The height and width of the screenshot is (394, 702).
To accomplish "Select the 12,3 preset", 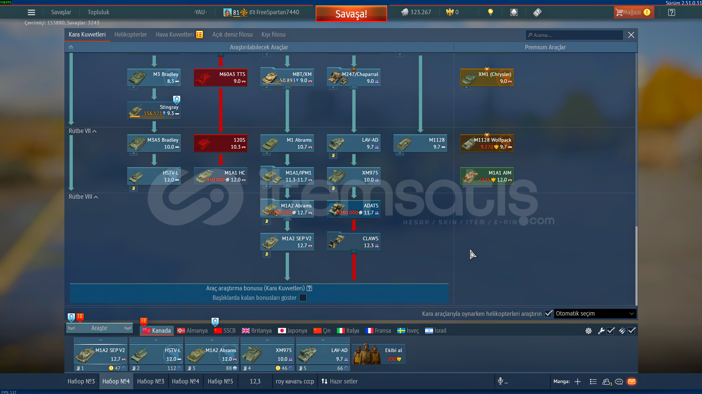I will click(x=255, y=382).
